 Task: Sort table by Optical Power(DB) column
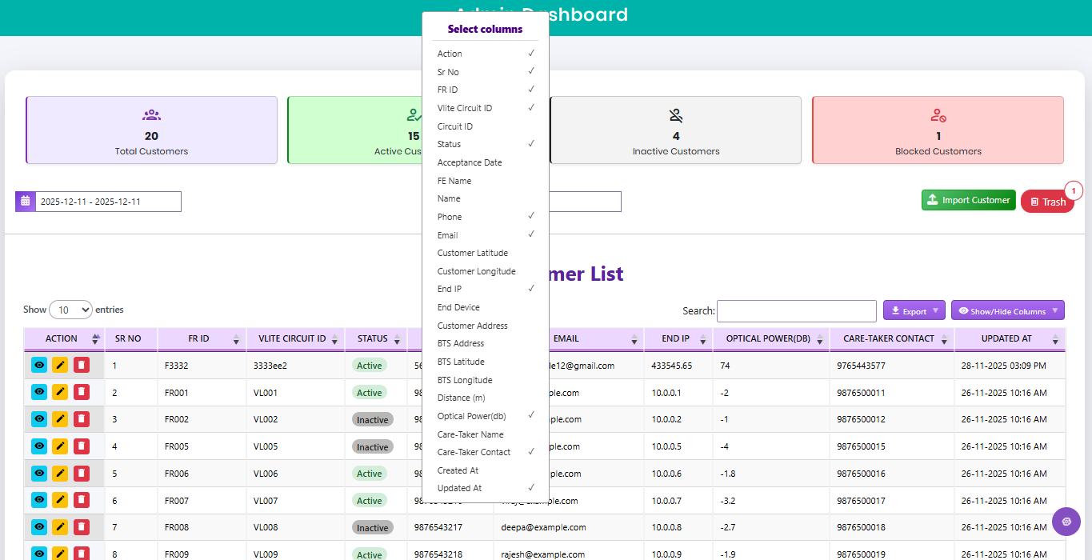click(x=771, y=338)
